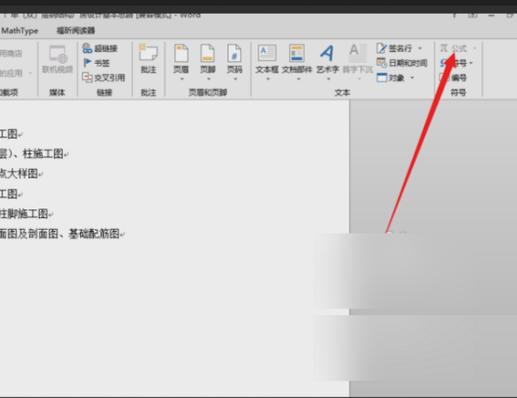This screenshot has height=398, width=517.
Task: Insert a hyperlink with 超链接
Action: pos(100,48)
